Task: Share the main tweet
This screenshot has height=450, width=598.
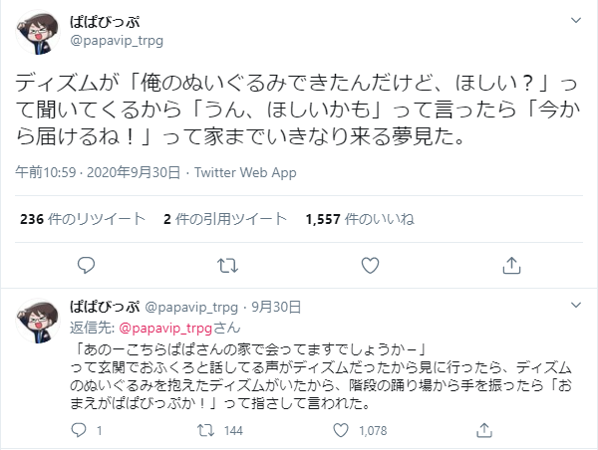Action: (511, 264)
